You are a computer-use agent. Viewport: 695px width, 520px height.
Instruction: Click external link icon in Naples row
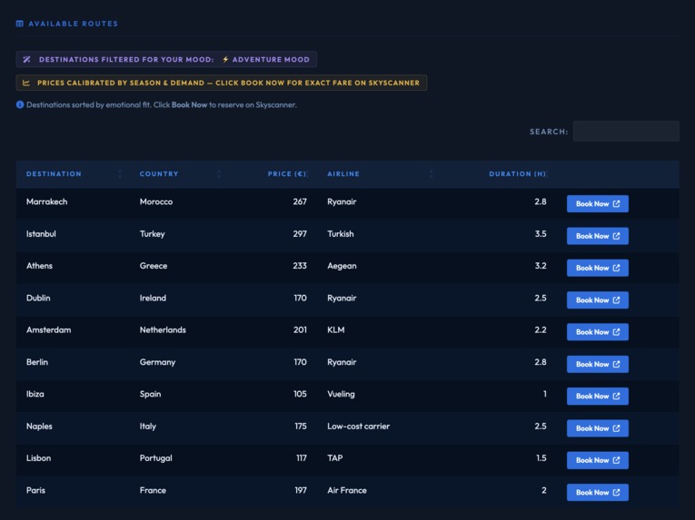click(x=616, y=428)
